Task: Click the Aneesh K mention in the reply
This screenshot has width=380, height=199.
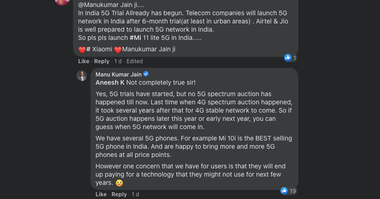Action: pyautogui.click(x=110, y=83)
